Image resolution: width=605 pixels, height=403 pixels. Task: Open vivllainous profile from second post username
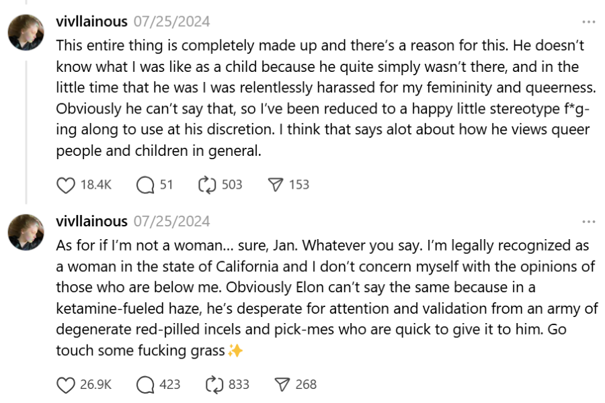coord(91,221)
